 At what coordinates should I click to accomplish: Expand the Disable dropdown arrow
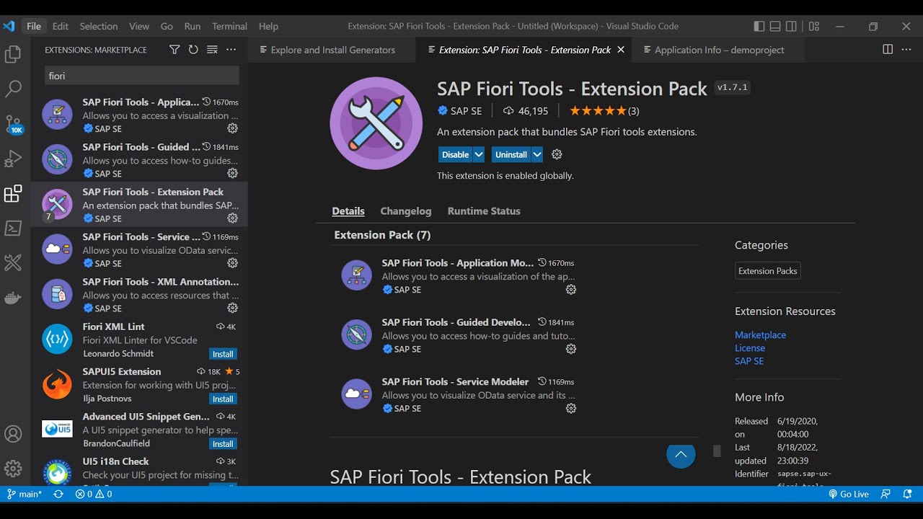[479, 154]
